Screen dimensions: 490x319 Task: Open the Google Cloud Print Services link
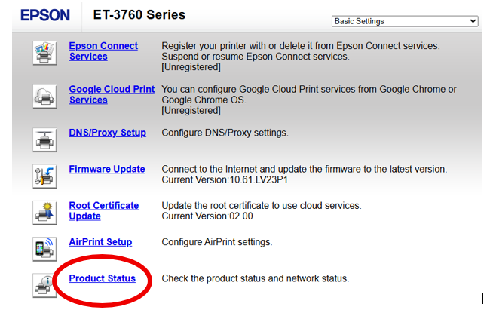click(x=112, y=94)
